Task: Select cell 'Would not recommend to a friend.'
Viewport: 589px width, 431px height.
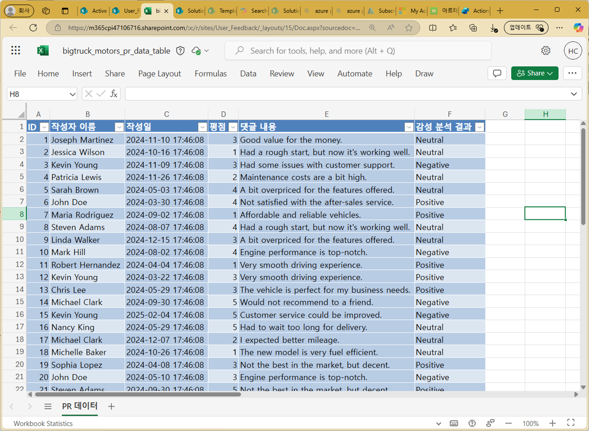Action: pyautogui.click(x=326, y=302)
